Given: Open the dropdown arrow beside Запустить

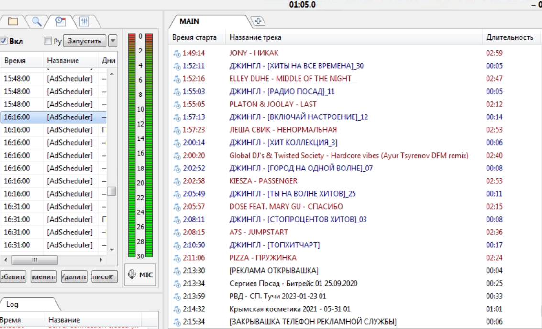Looking at the screenshot, I should [x=113, y=41].
